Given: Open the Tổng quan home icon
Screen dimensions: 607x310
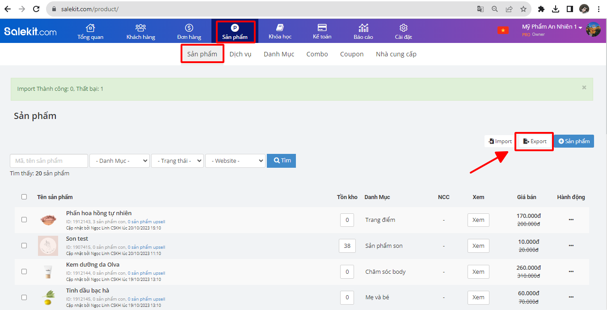Looking at the screenshot, I should (x=90, y=28).
